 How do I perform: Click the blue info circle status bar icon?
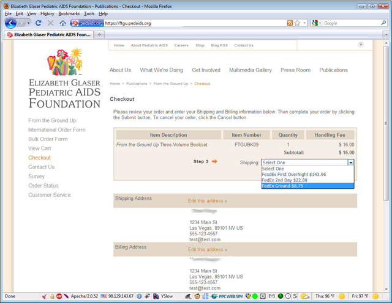(x=139, y=296)
